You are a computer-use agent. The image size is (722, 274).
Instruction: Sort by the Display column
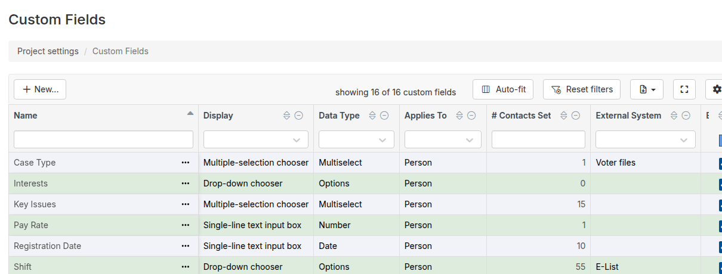click(x=286, y=116)
